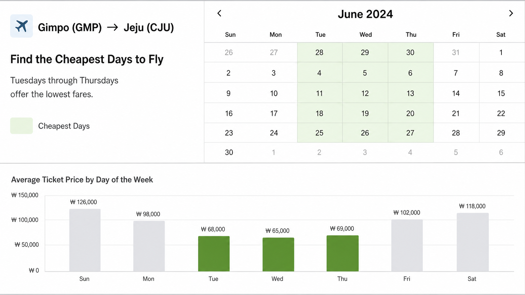Click the Saturday ₩118,000 bar

[x=473, y=242]
